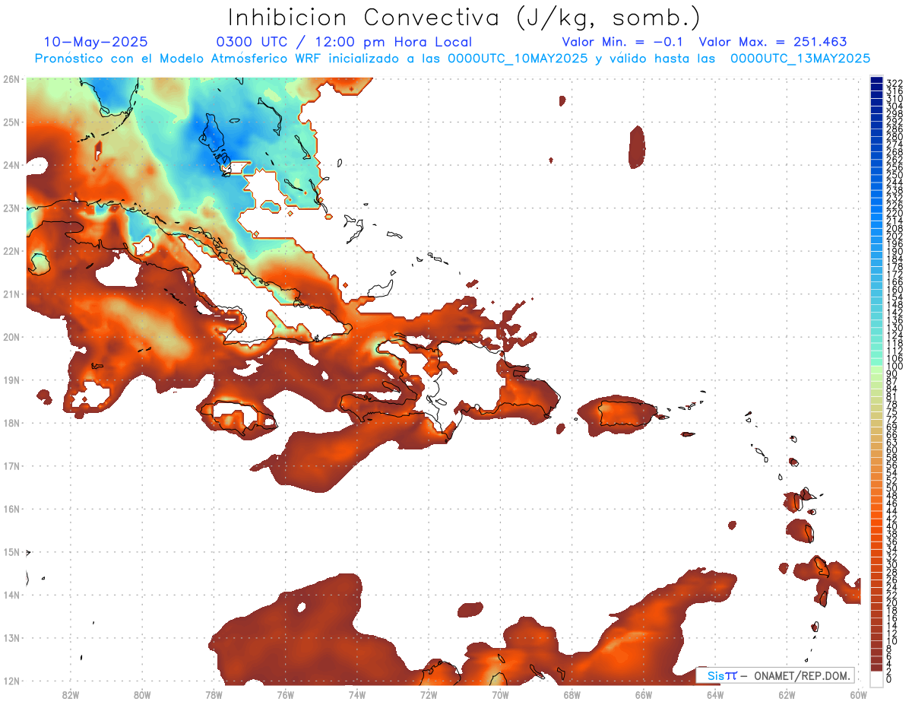The height and width of the screenshot is (705, 912).
Task: Click the colorbar value label "0" at the bottom
Action: pyautogui.click(x=890, y=679)
